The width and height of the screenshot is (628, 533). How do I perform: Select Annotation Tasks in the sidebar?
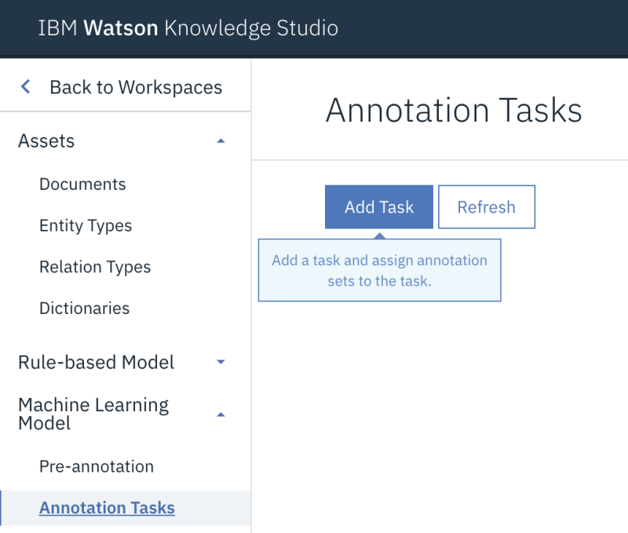[x=107, y=508]
